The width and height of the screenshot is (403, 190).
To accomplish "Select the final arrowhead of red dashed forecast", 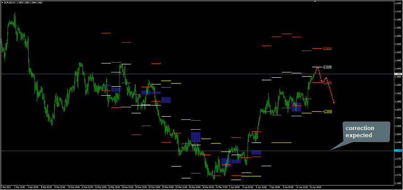I will click(x=334, y=103).
